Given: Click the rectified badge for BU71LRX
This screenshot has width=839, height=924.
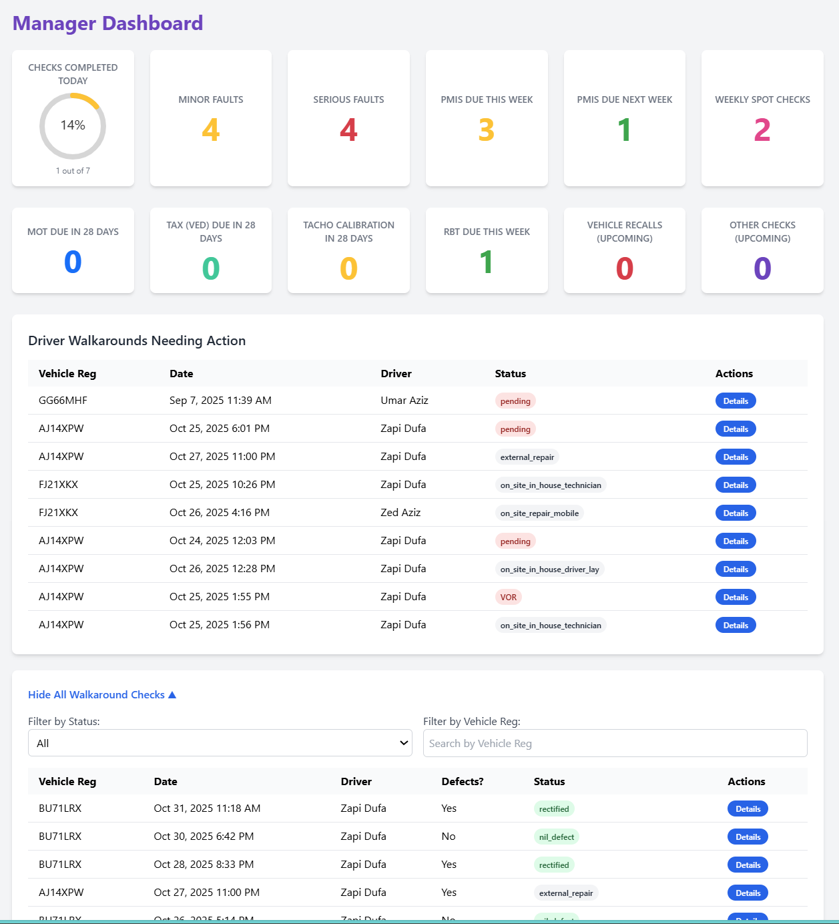Looking at the screenshot, I should (553, 808).
